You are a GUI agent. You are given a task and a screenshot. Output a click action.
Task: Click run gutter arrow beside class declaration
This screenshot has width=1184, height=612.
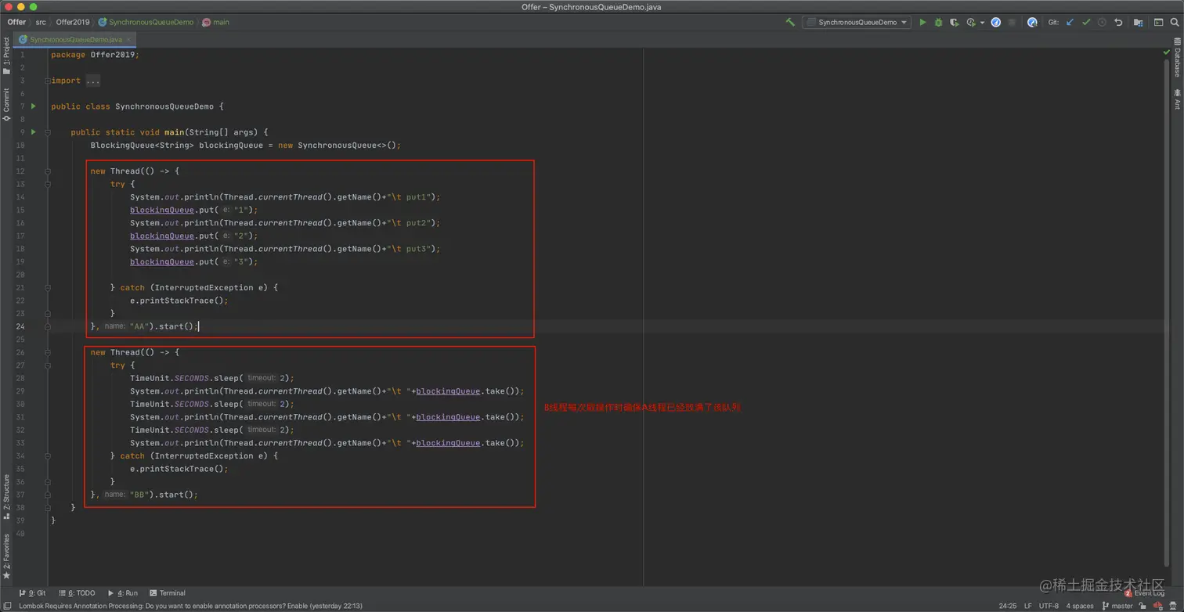click(33, 106)
